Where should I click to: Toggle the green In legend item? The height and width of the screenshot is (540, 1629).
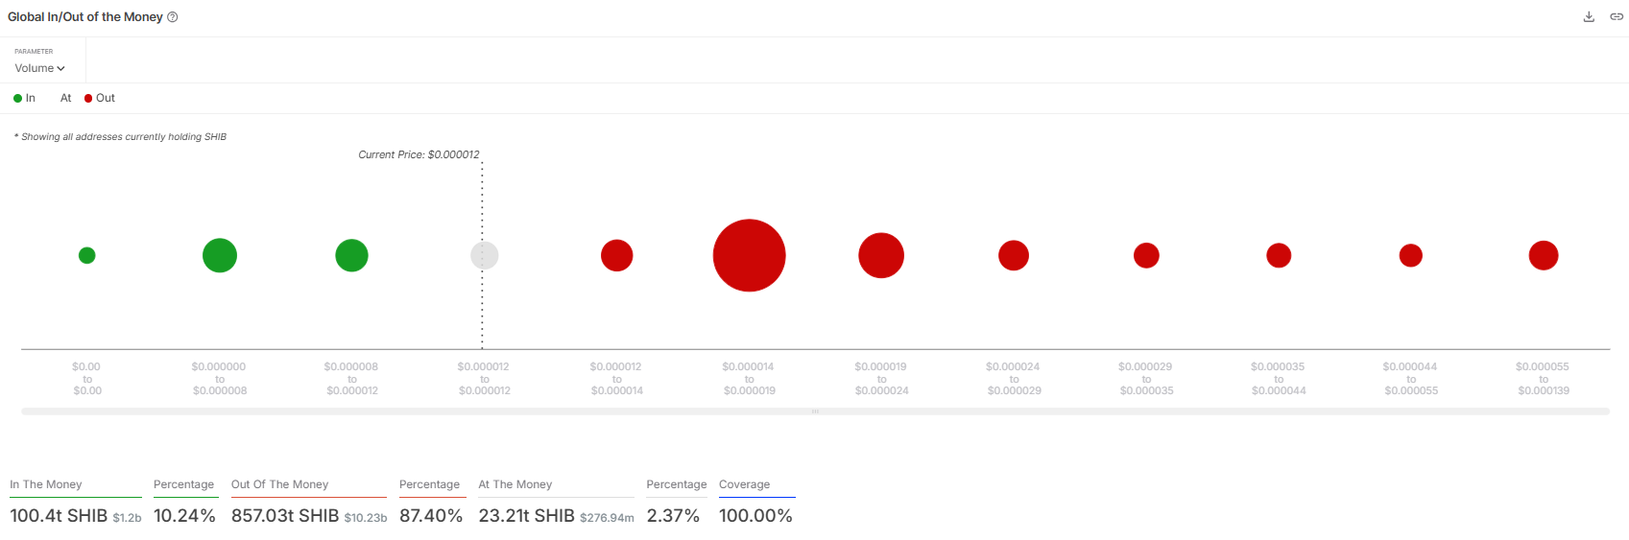(24, 98)
